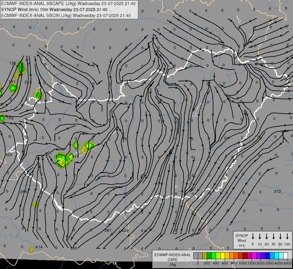Click the 50 m/s wind arrow in legend
The width and height of the screenshot is (293, 269).
pos(280,236)
